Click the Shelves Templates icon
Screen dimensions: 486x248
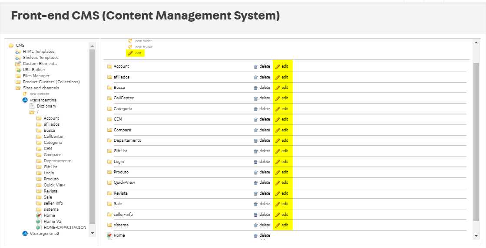pyautogui.click(x=18, y=58)
